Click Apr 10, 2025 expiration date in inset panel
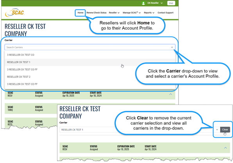Image resolution: width=233 pixels, height=163 pixels. tap(123, 149)
